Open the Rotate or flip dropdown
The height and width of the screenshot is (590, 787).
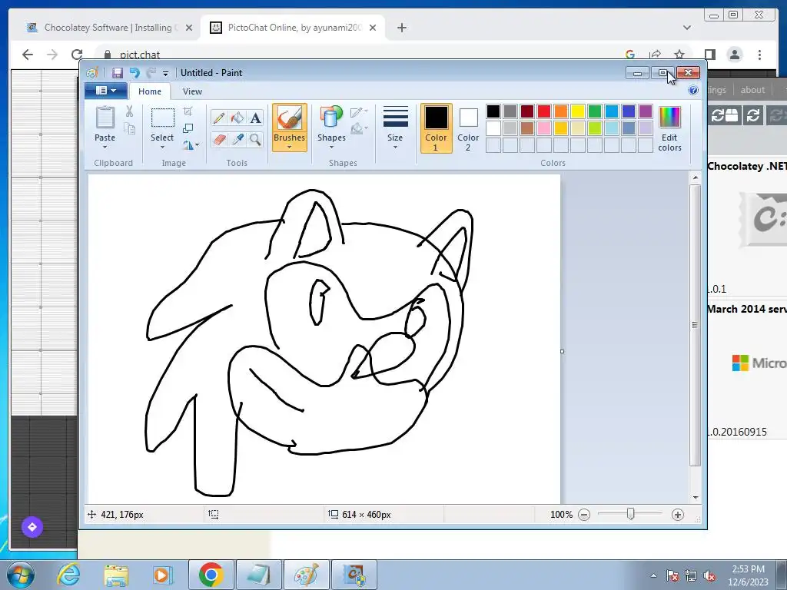(x=191, y=145)
